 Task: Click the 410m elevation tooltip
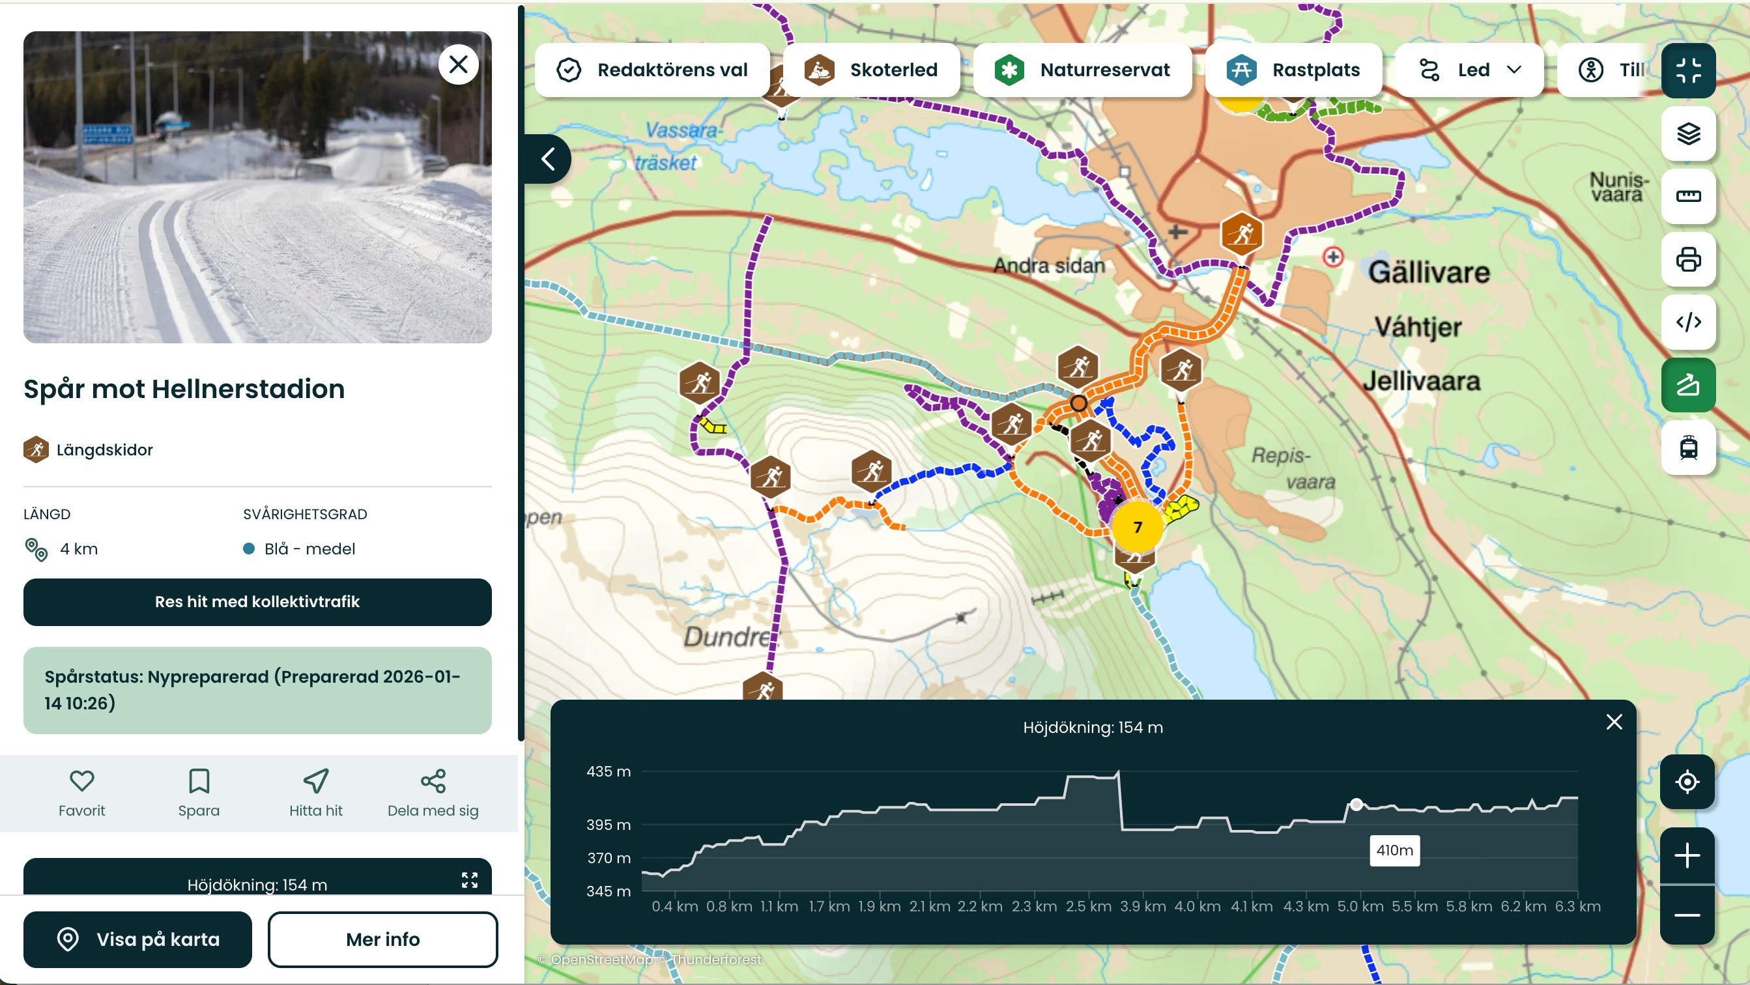click(1395, 851)
